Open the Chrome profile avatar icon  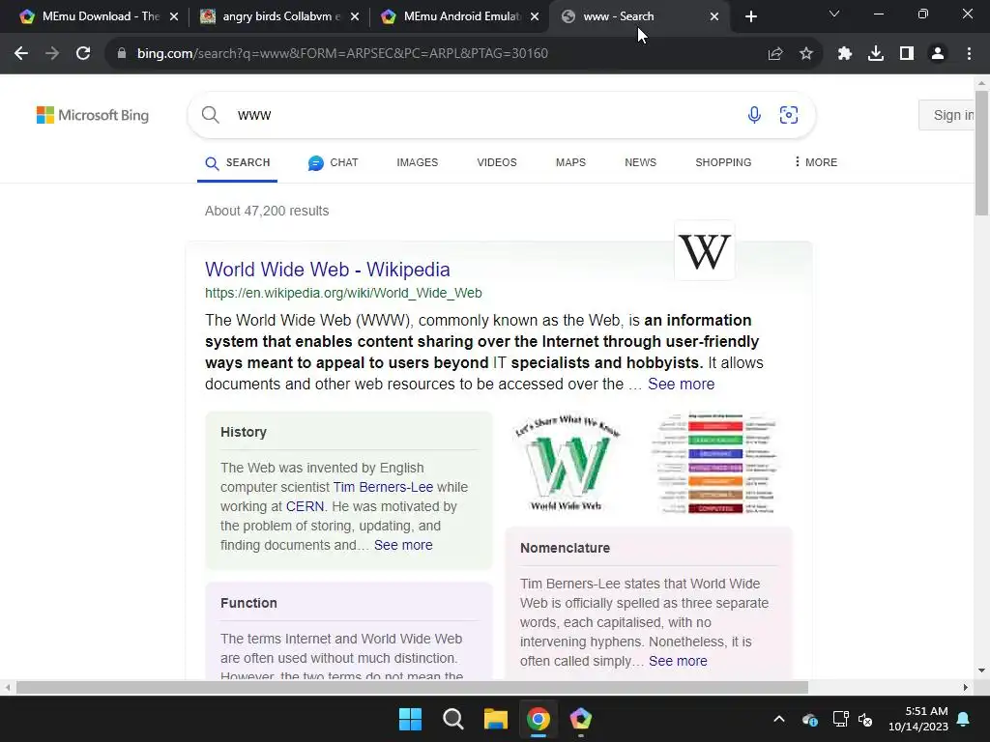tap(938, 53)
